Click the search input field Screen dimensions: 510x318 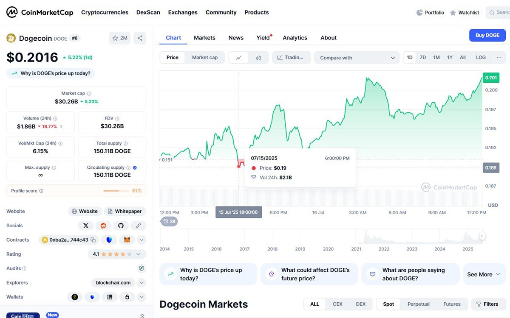pos(501,12)
